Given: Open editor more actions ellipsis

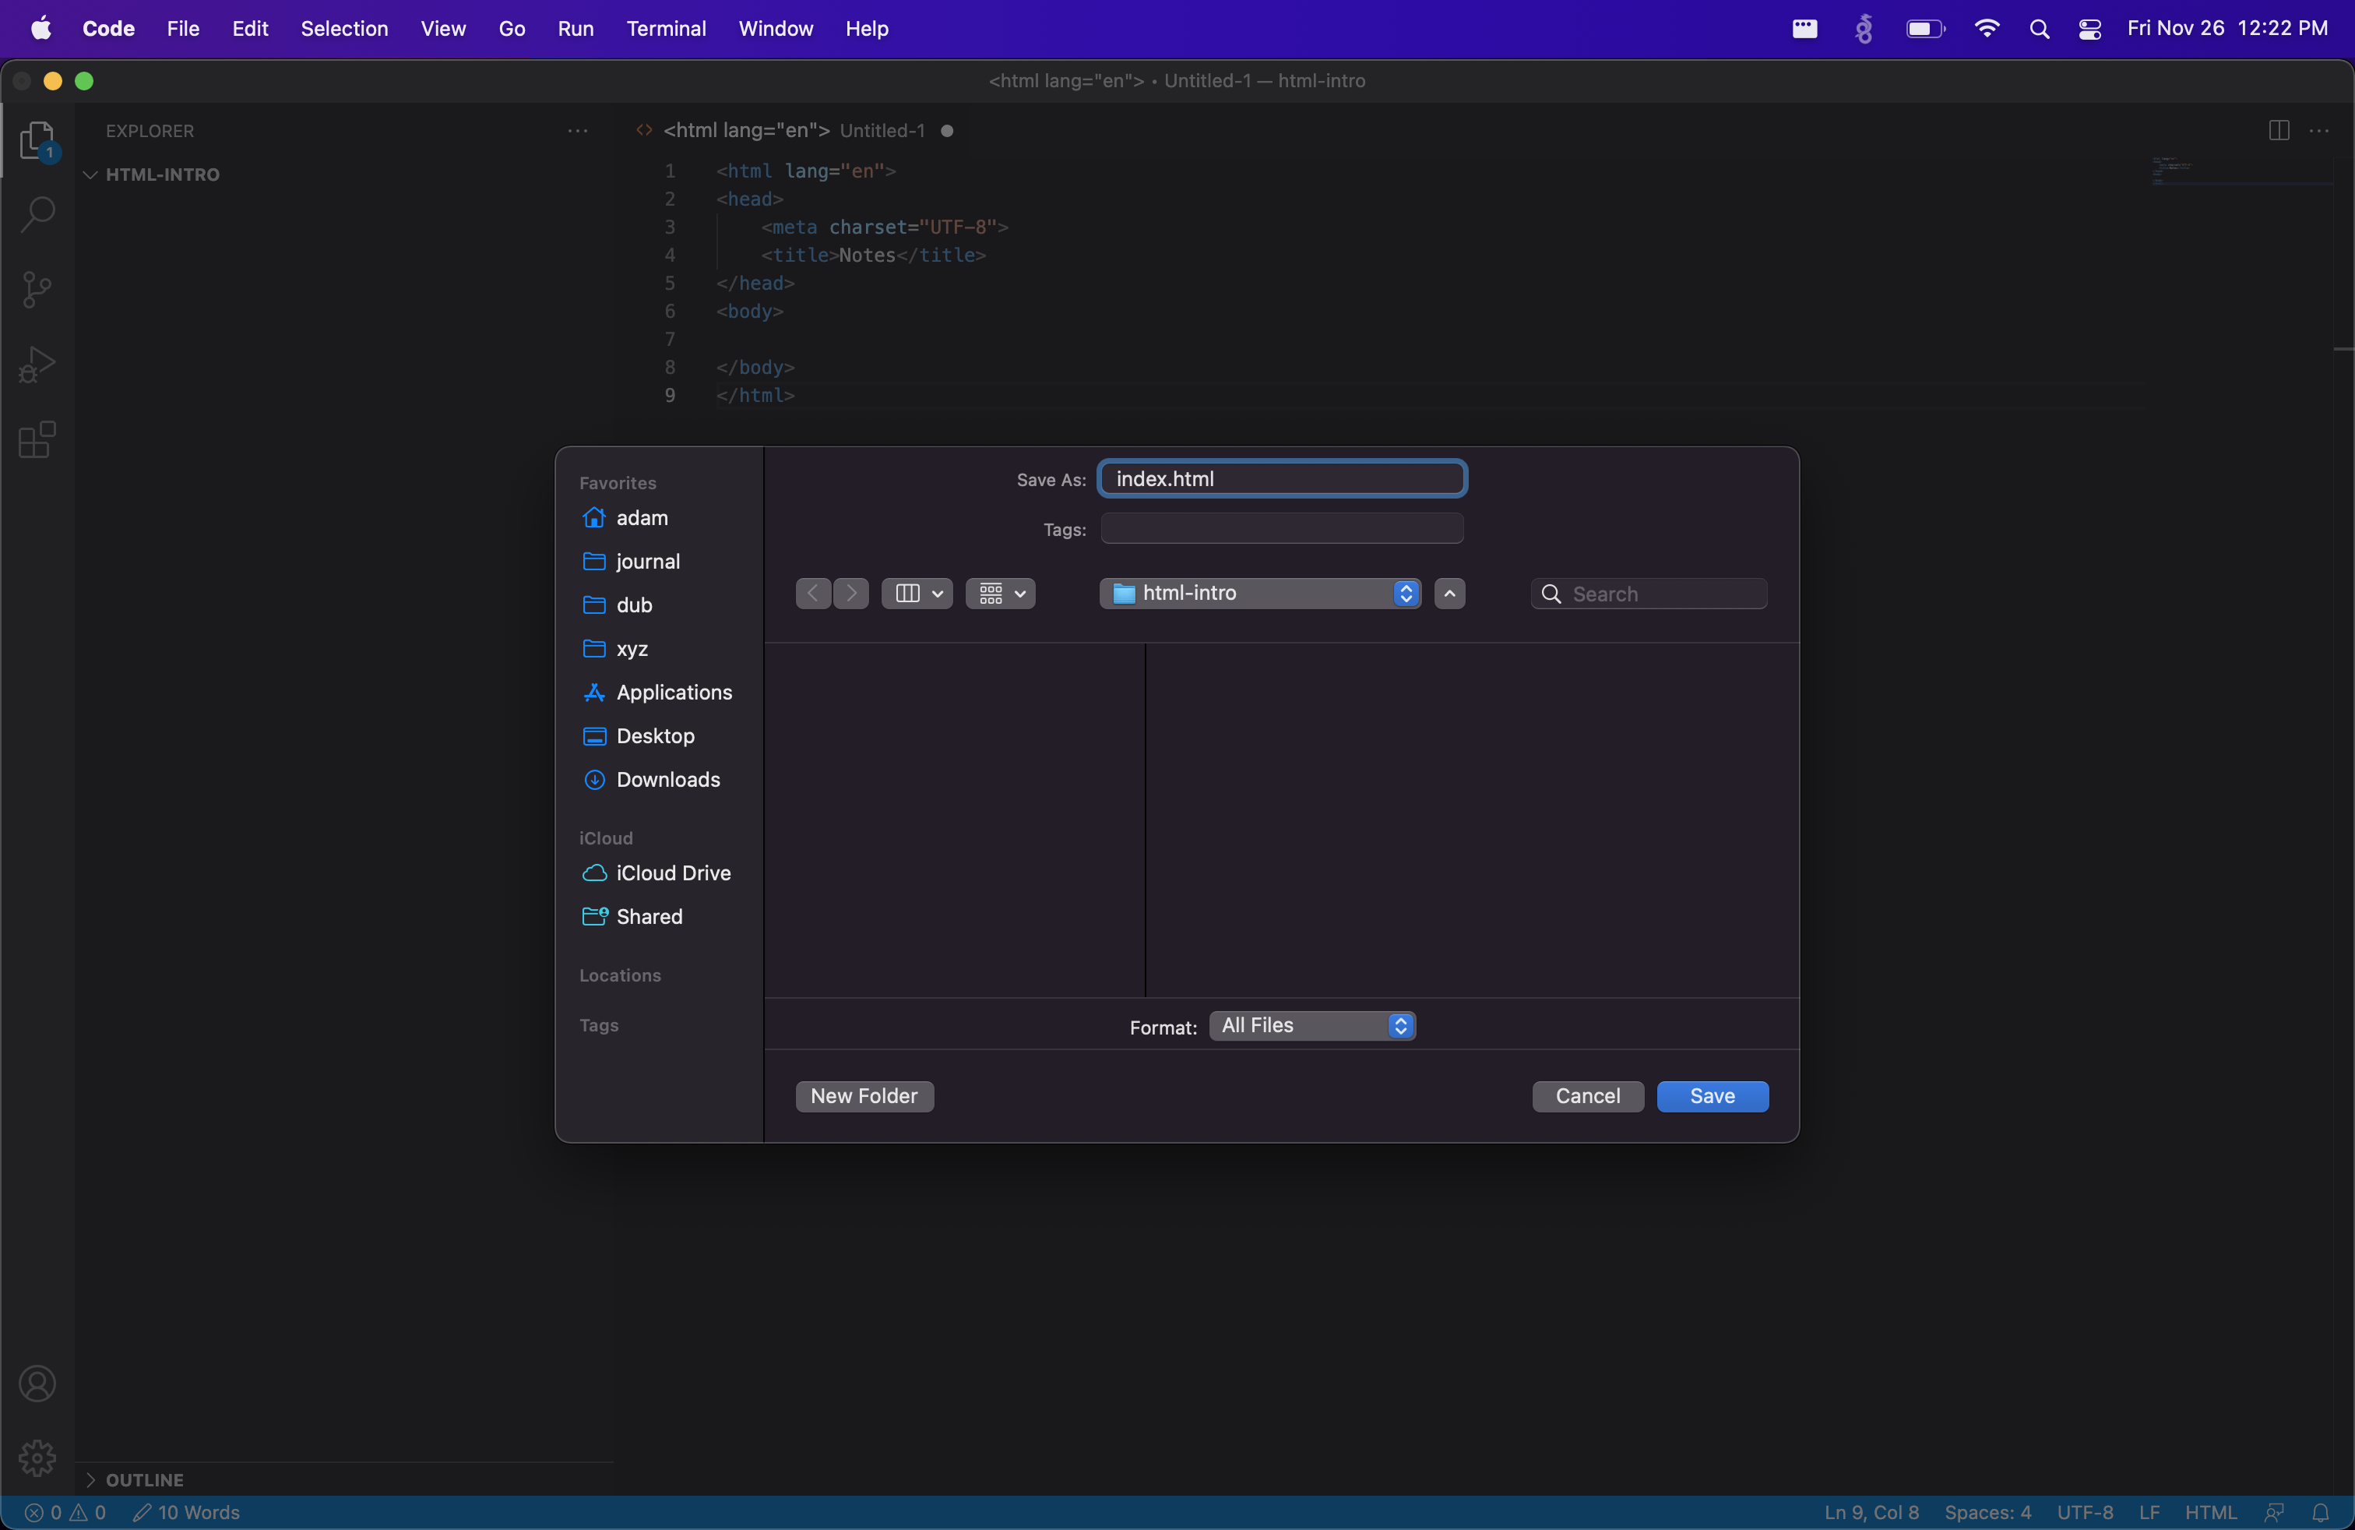Looking at the screenshot, I should (x=2319, y=131).
